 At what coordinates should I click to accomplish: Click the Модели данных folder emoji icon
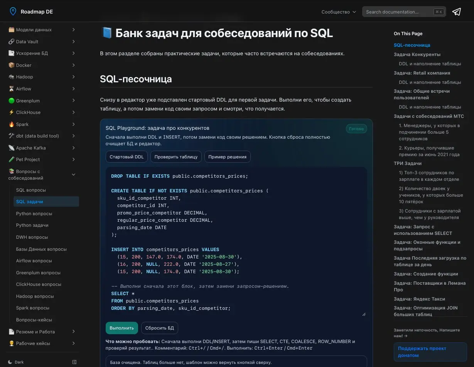pos(12,30)
